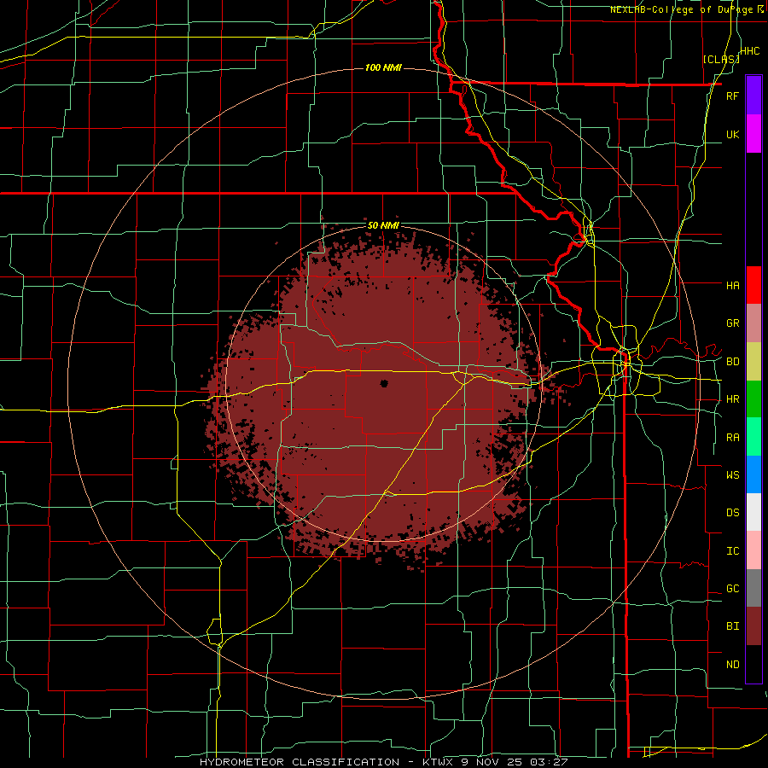Viewport: 768px width, 768px height.
Task: Click the GR legend label
Action: (733, 323)
